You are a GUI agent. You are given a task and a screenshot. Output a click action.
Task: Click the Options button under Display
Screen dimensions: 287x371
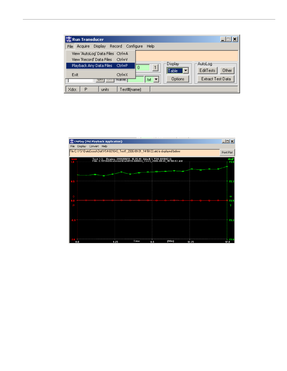coord(178,79)
